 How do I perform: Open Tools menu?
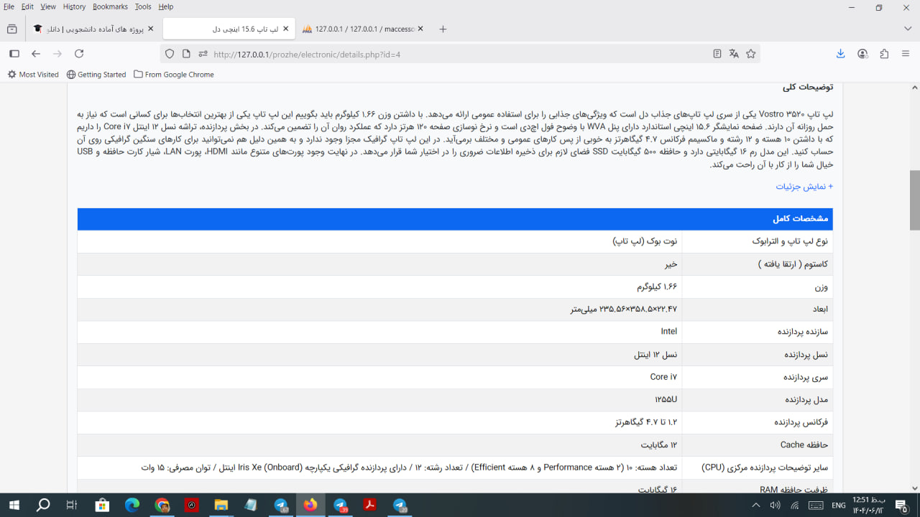pyautogui.click(x=143, y=6)
